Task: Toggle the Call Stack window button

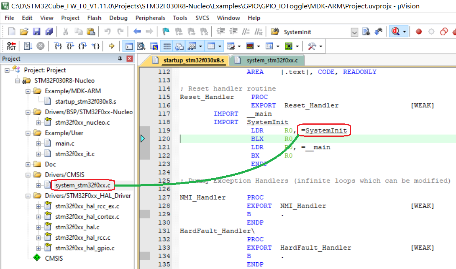Action: [x=179, y=46]
